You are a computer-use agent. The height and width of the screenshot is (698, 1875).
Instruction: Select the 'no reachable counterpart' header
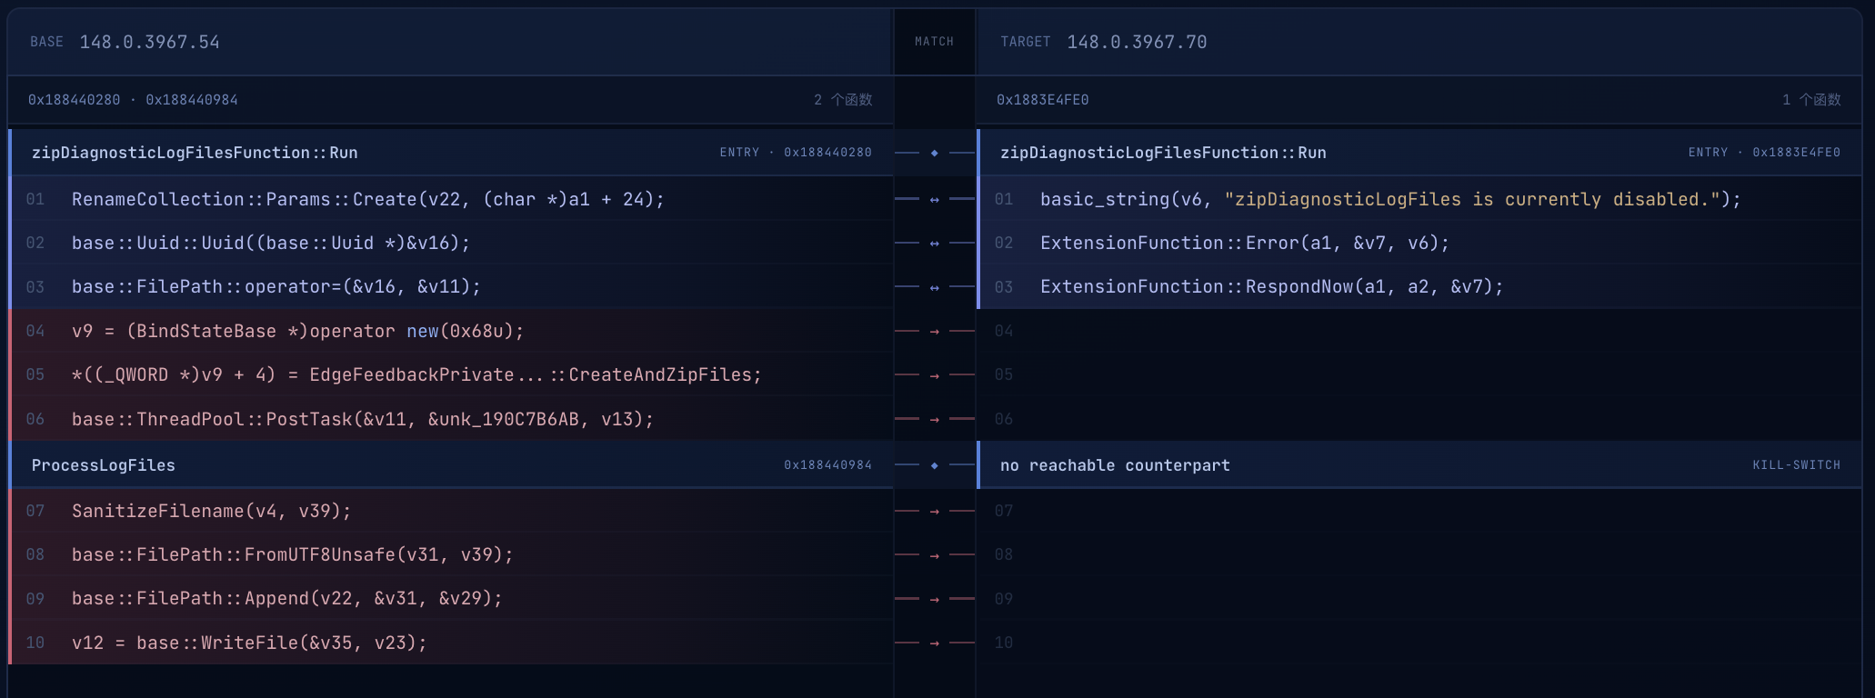[1419, 465]
